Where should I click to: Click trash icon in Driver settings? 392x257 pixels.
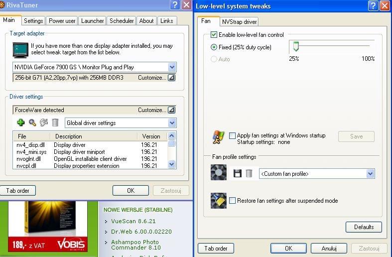pyautogui.click(x=55, y=123)
